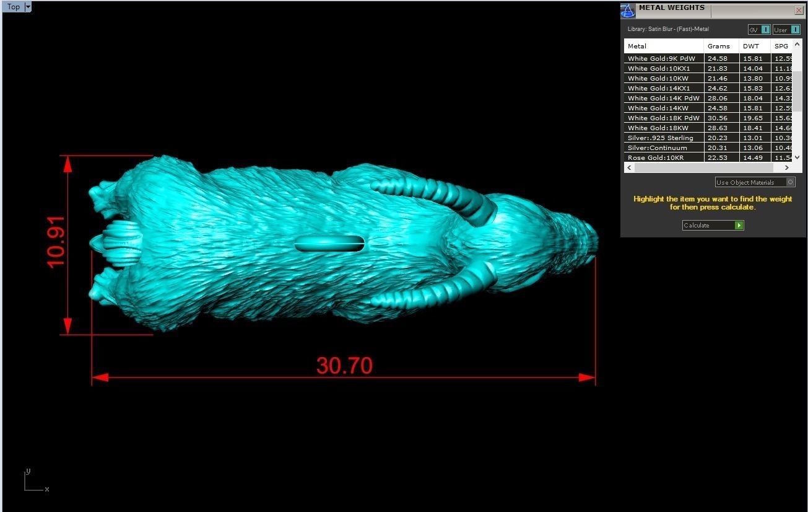This screenshot has width=808, height=512.
Task: Select the 'White Gold:14K PdW' row
Action: tap(708, 98)
